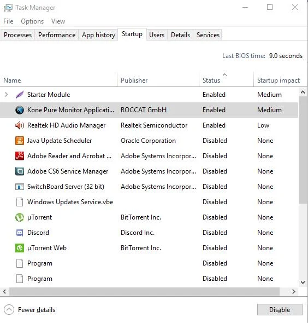This screenshot has height=323, width=308.
Task: Click the ROCCAT GmbH publisher cell
Action: coord(144,110)
